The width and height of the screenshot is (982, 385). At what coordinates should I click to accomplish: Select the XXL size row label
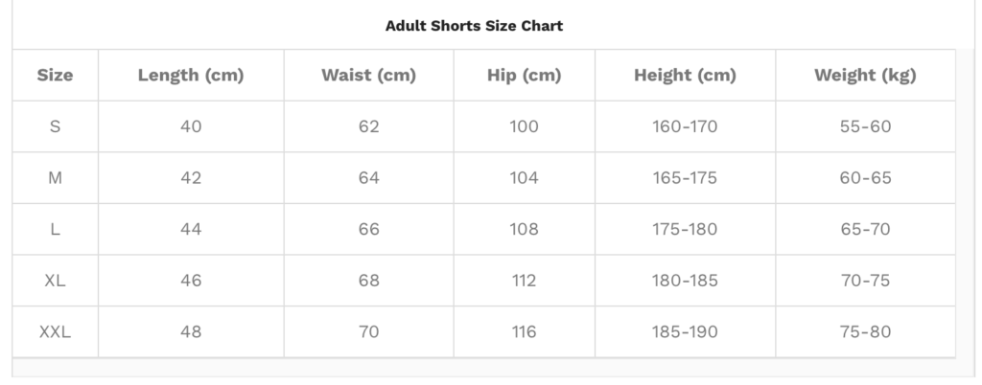tap(55, 332)
